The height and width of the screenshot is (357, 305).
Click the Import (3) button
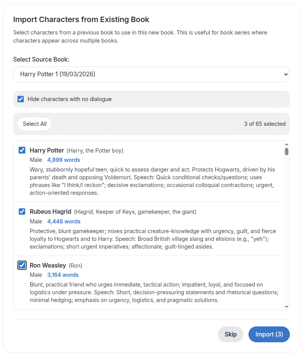269,334
